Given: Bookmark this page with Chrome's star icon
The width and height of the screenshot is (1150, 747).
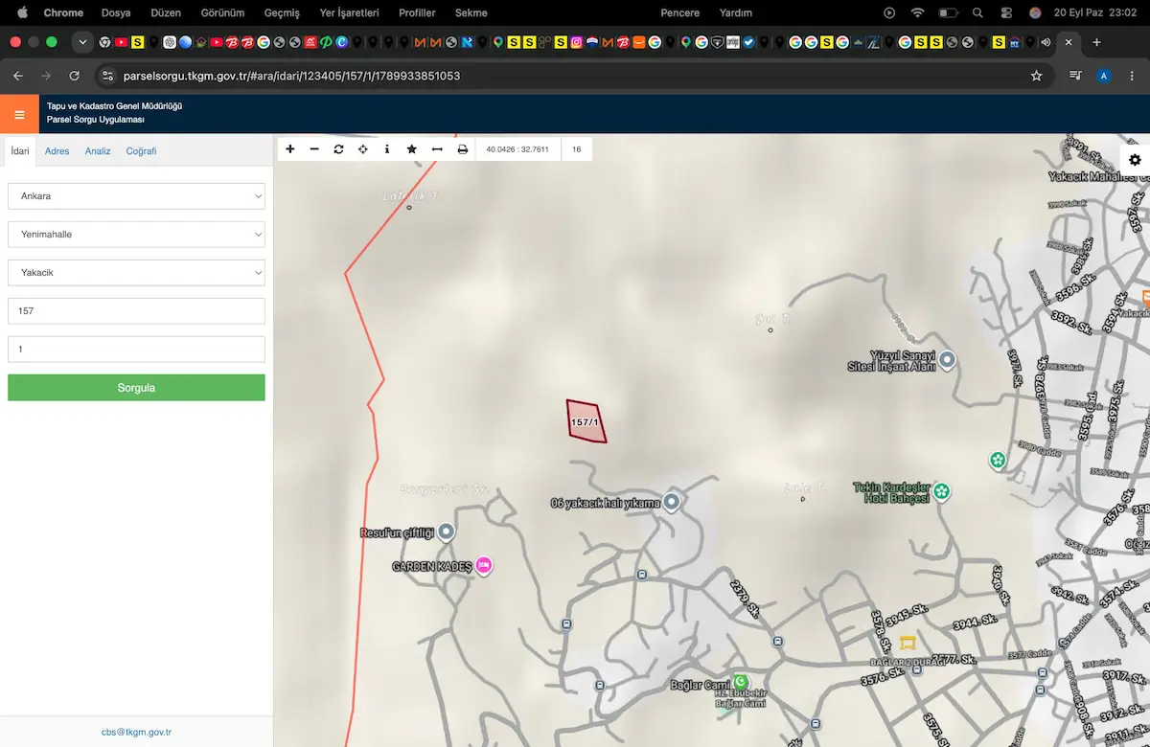Looking at the screenshot, I should pyautogui.click(x=1036, y=76).
